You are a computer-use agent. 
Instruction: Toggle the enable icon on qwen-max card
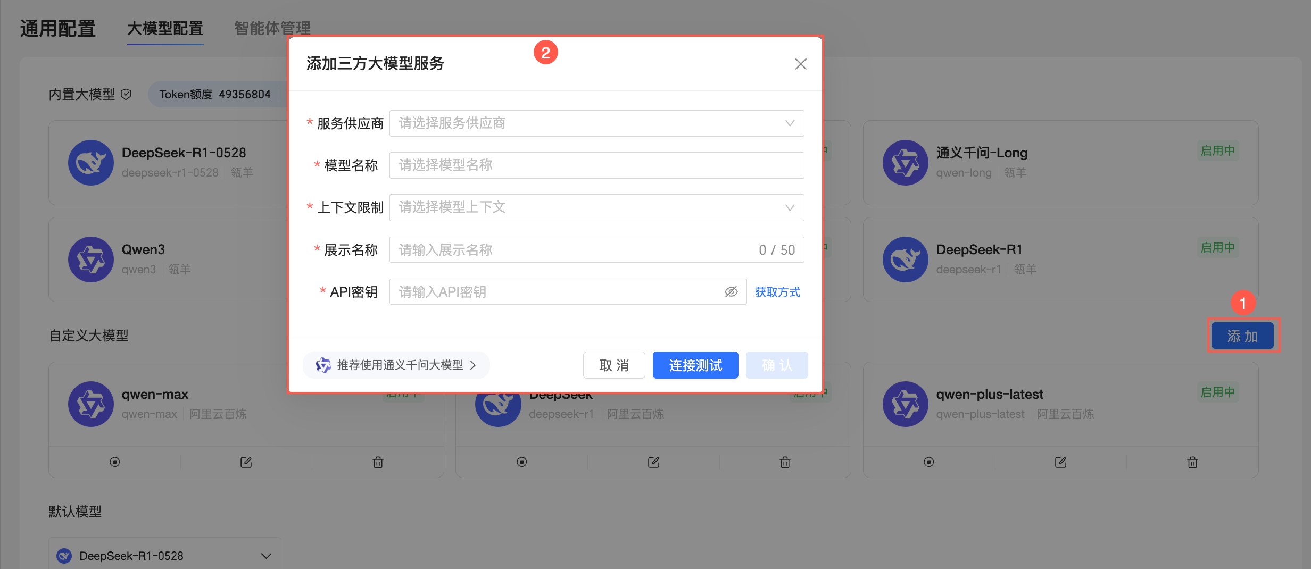[115, 462]
